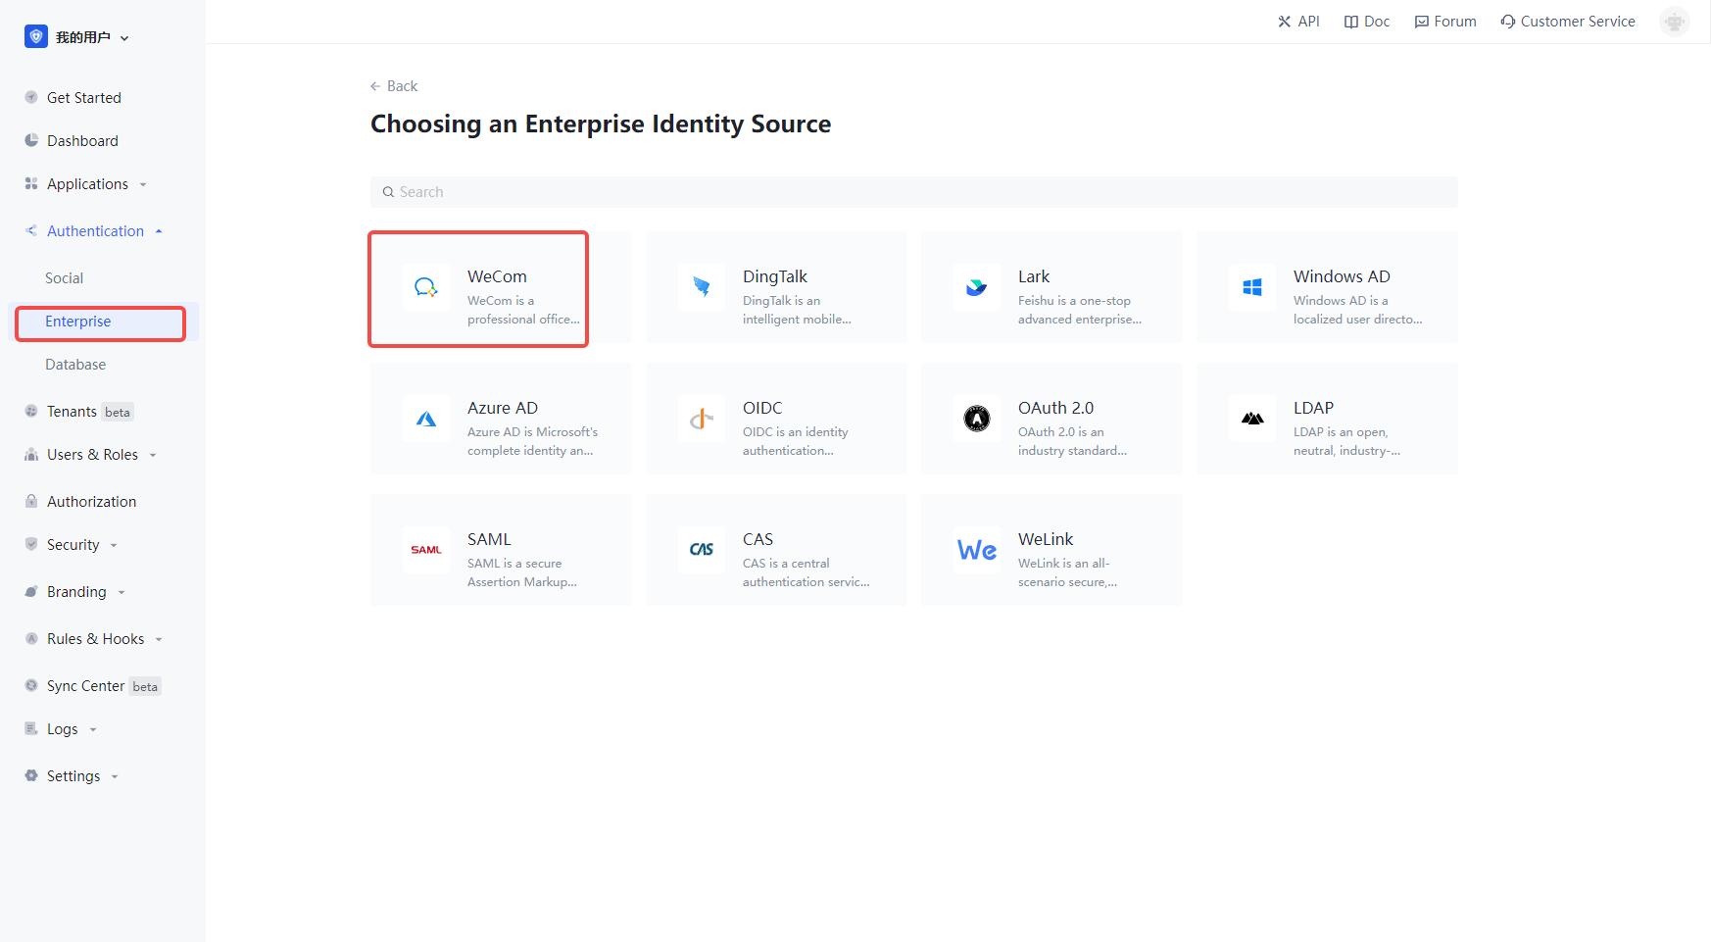The width and height of the screenshot is (1711, 942).
Task: Click the WeLink 'We' logo
Action: point(977,550)
